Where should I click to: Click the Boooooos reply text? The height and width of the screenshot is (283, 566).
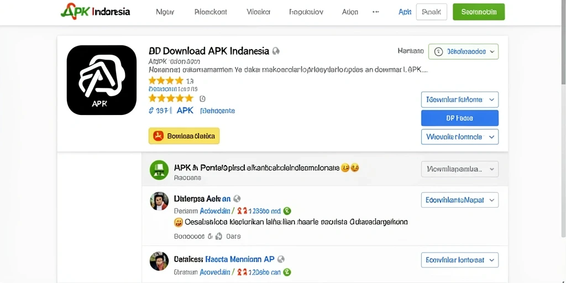(x=190, y=237)
